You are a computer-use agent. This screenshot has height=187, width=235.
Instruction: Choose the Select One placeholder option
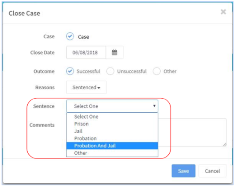pos(112,117)
